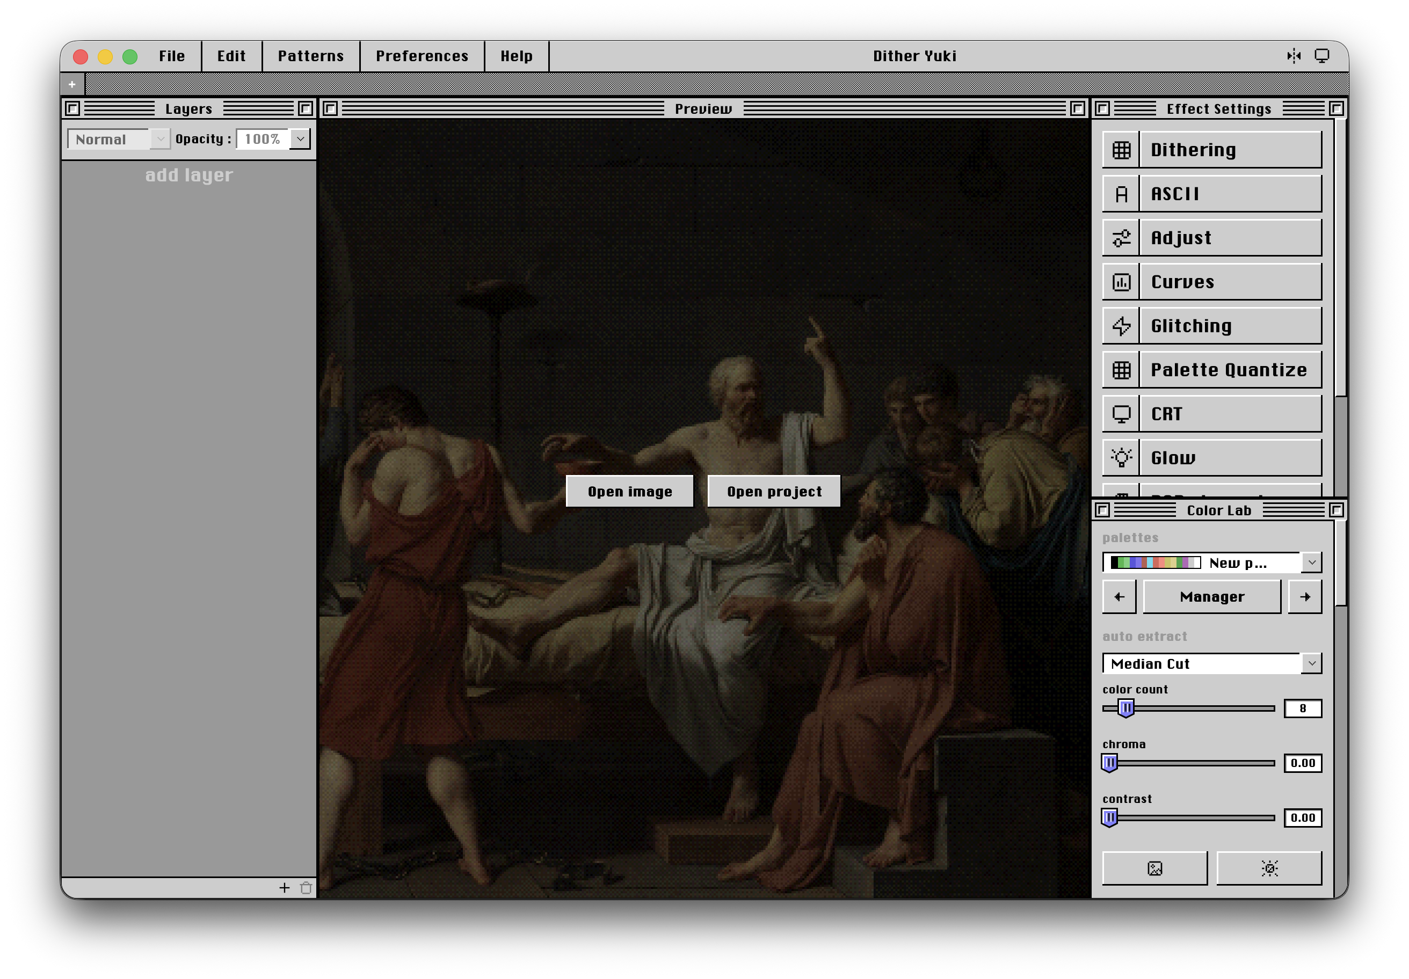The height and width of the screenshot is (979, 1409).
Task: Select the Palette Quantize effect
Action: [x=1212, y=370]
